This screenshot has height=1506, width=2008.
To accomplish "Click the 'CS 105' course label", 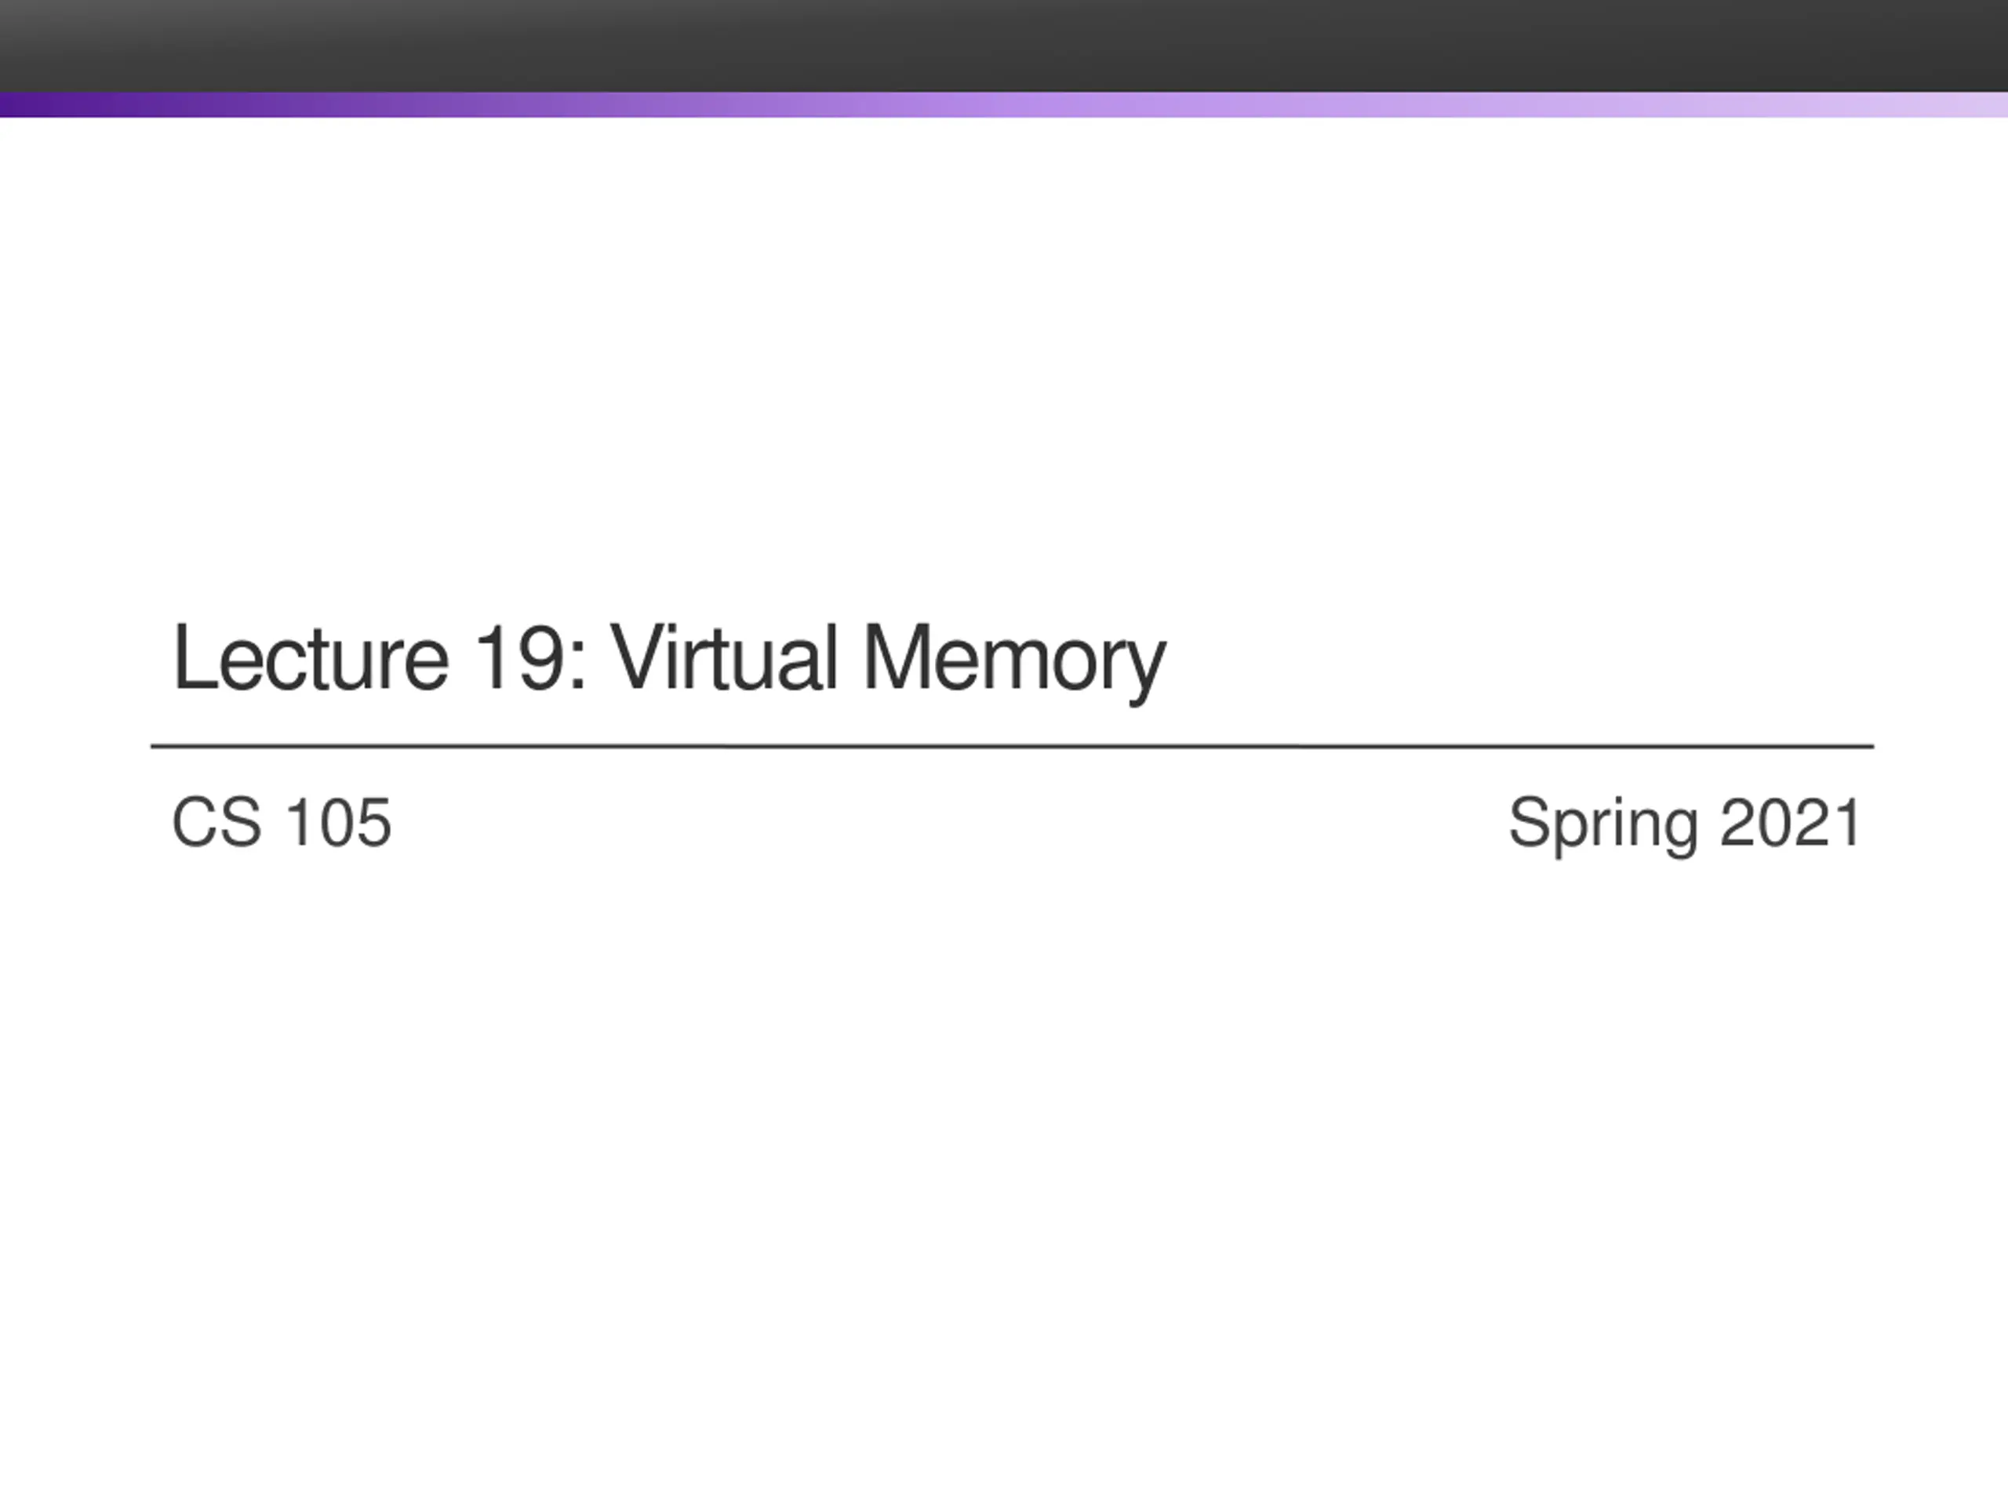I will pyautogui.click(x=282, y=823).
